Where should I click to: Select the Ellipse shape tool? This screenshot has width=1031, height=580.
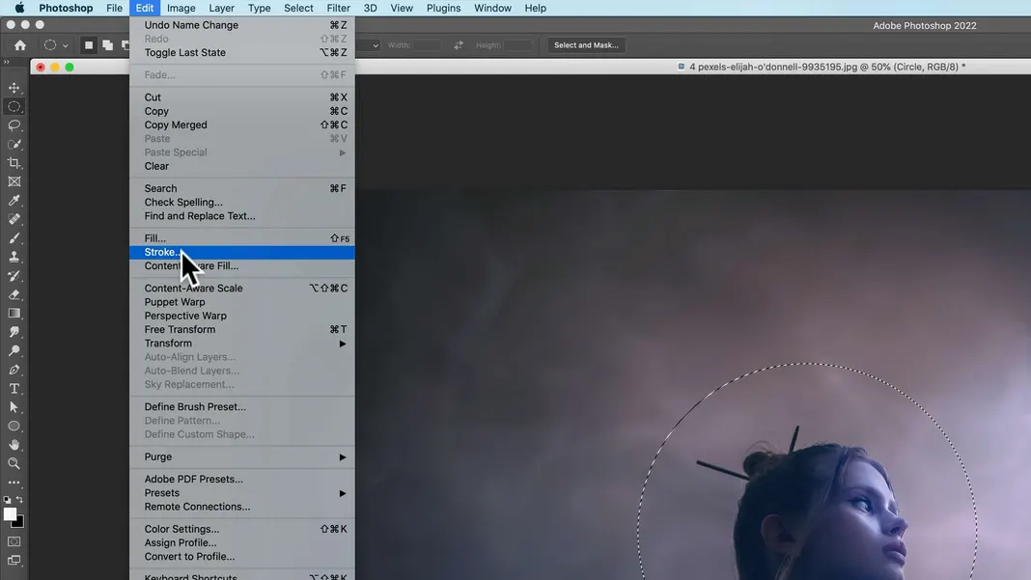coord(14,427)
